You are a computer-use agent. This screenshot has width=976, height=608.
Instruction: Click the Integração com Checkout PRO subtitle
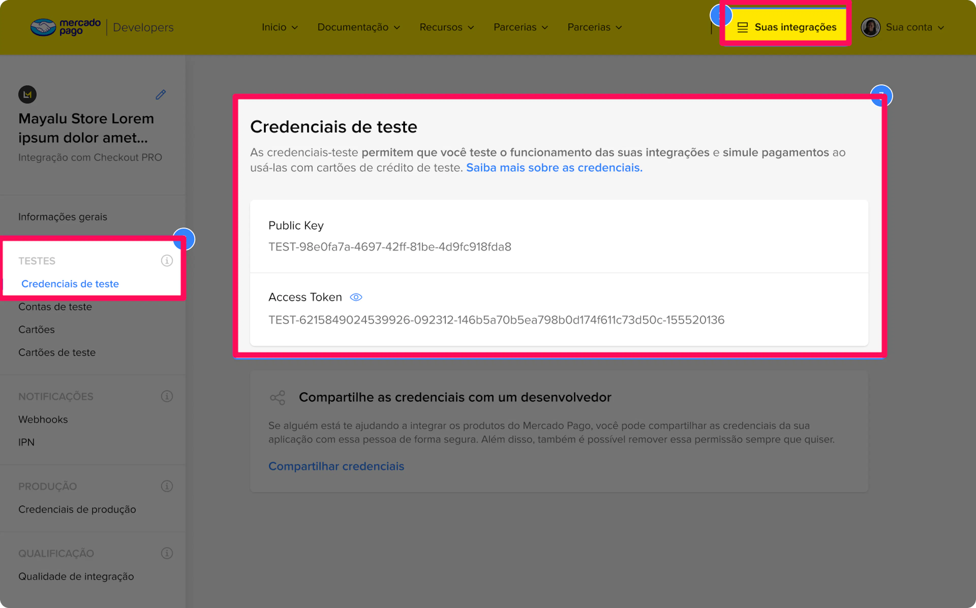(90, 157)
